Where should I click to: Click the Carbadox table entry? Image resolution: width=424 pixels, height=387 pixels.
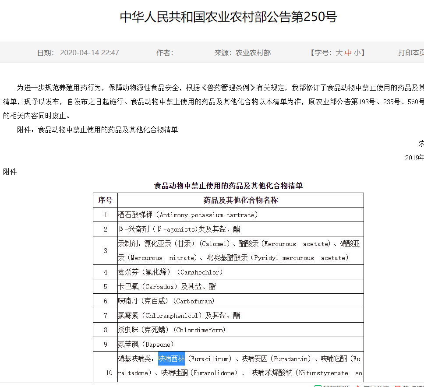[x=167, y=287]
